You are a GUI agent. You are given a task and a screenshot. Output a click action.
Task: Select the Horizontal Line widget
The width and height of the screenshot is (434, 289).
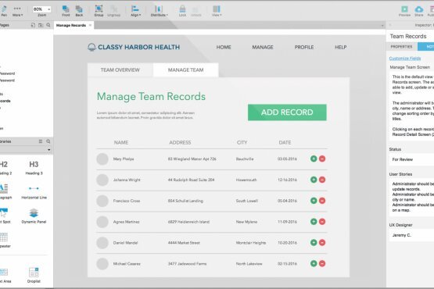pos(34,192)
